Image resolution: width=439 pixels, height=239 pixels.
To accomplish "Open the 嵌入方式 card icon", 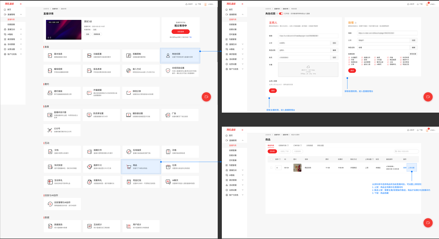I will 129,71.
